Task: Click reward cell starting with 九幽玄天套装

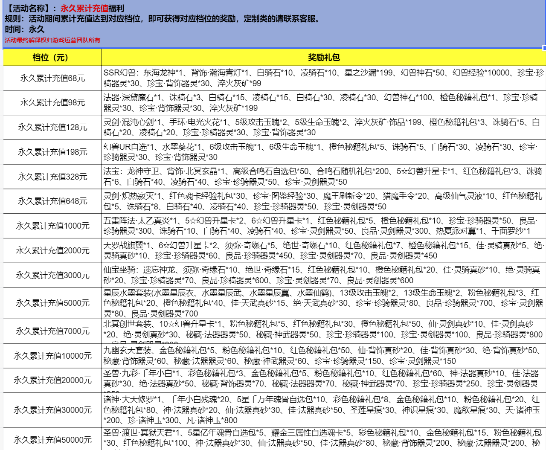Action: pos(323,356)
